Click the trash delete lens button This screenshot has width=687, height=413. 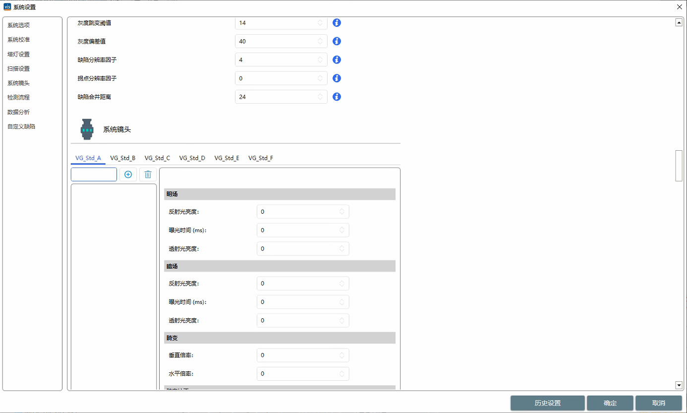click(148, 175)
